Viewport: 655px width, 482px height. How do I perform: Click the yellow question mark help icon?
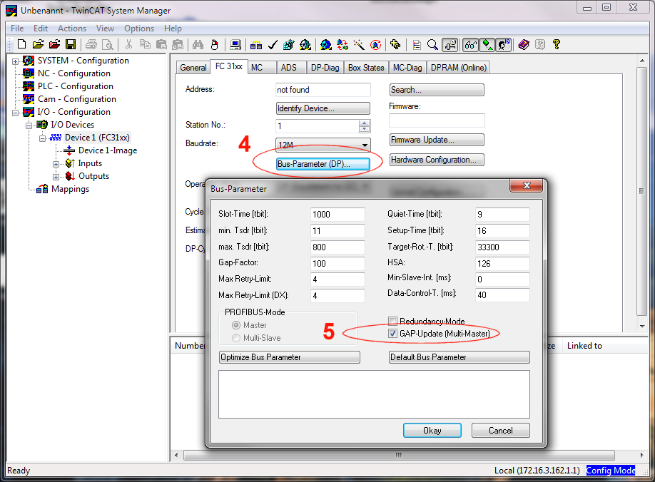(556, 44)
